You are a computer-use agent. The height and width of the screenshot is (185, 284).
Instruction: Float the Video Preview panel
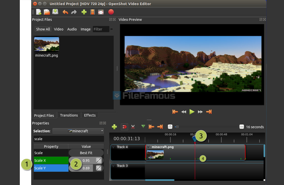click(x=261, y=19)
